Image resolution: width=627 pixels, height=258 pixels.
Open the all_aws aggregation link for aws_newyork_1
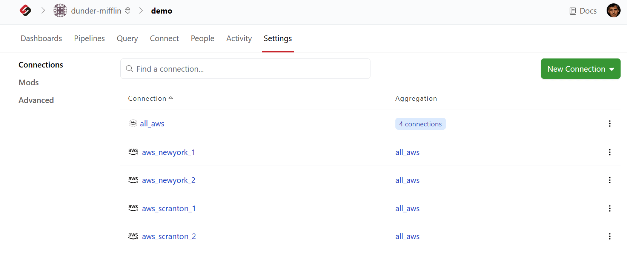pos(407,152)
